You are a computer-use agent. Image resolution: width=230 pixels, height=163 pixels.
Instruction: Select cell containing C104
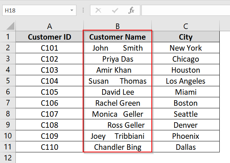[x=50, y=81]
